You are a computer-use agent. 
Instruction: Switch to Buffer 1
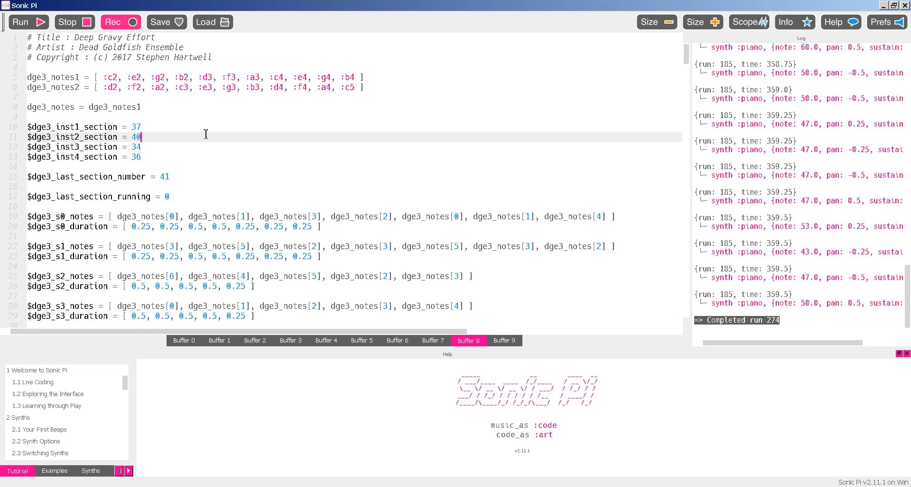click(220, 341)
